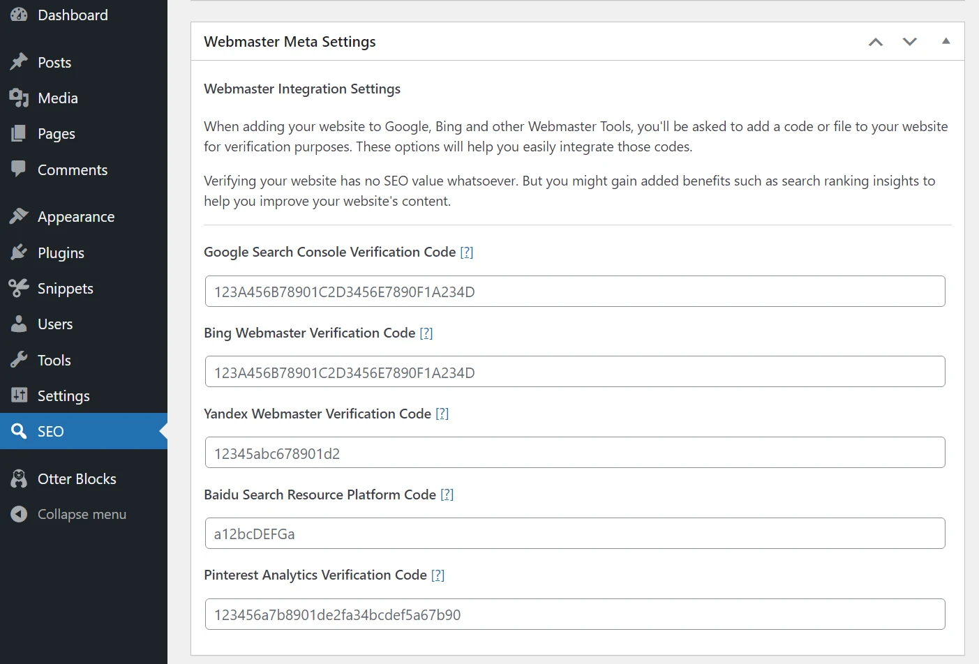This screenshot has width=979, height=664.
Task: Focus the Google Search Console code field
Action: [x=575, y=292]
